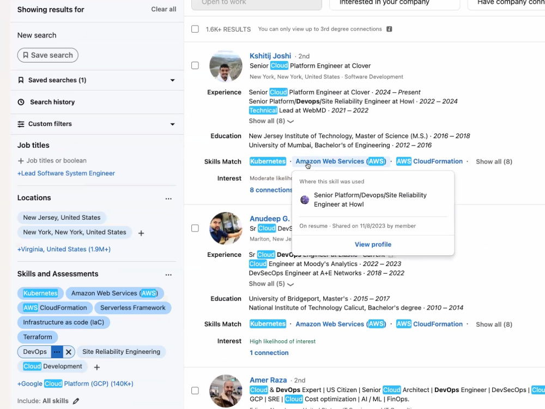Click Infrastructure as code (IaC) chip
Viewport: 545px width, 409px height.
(x=64, y=322)
